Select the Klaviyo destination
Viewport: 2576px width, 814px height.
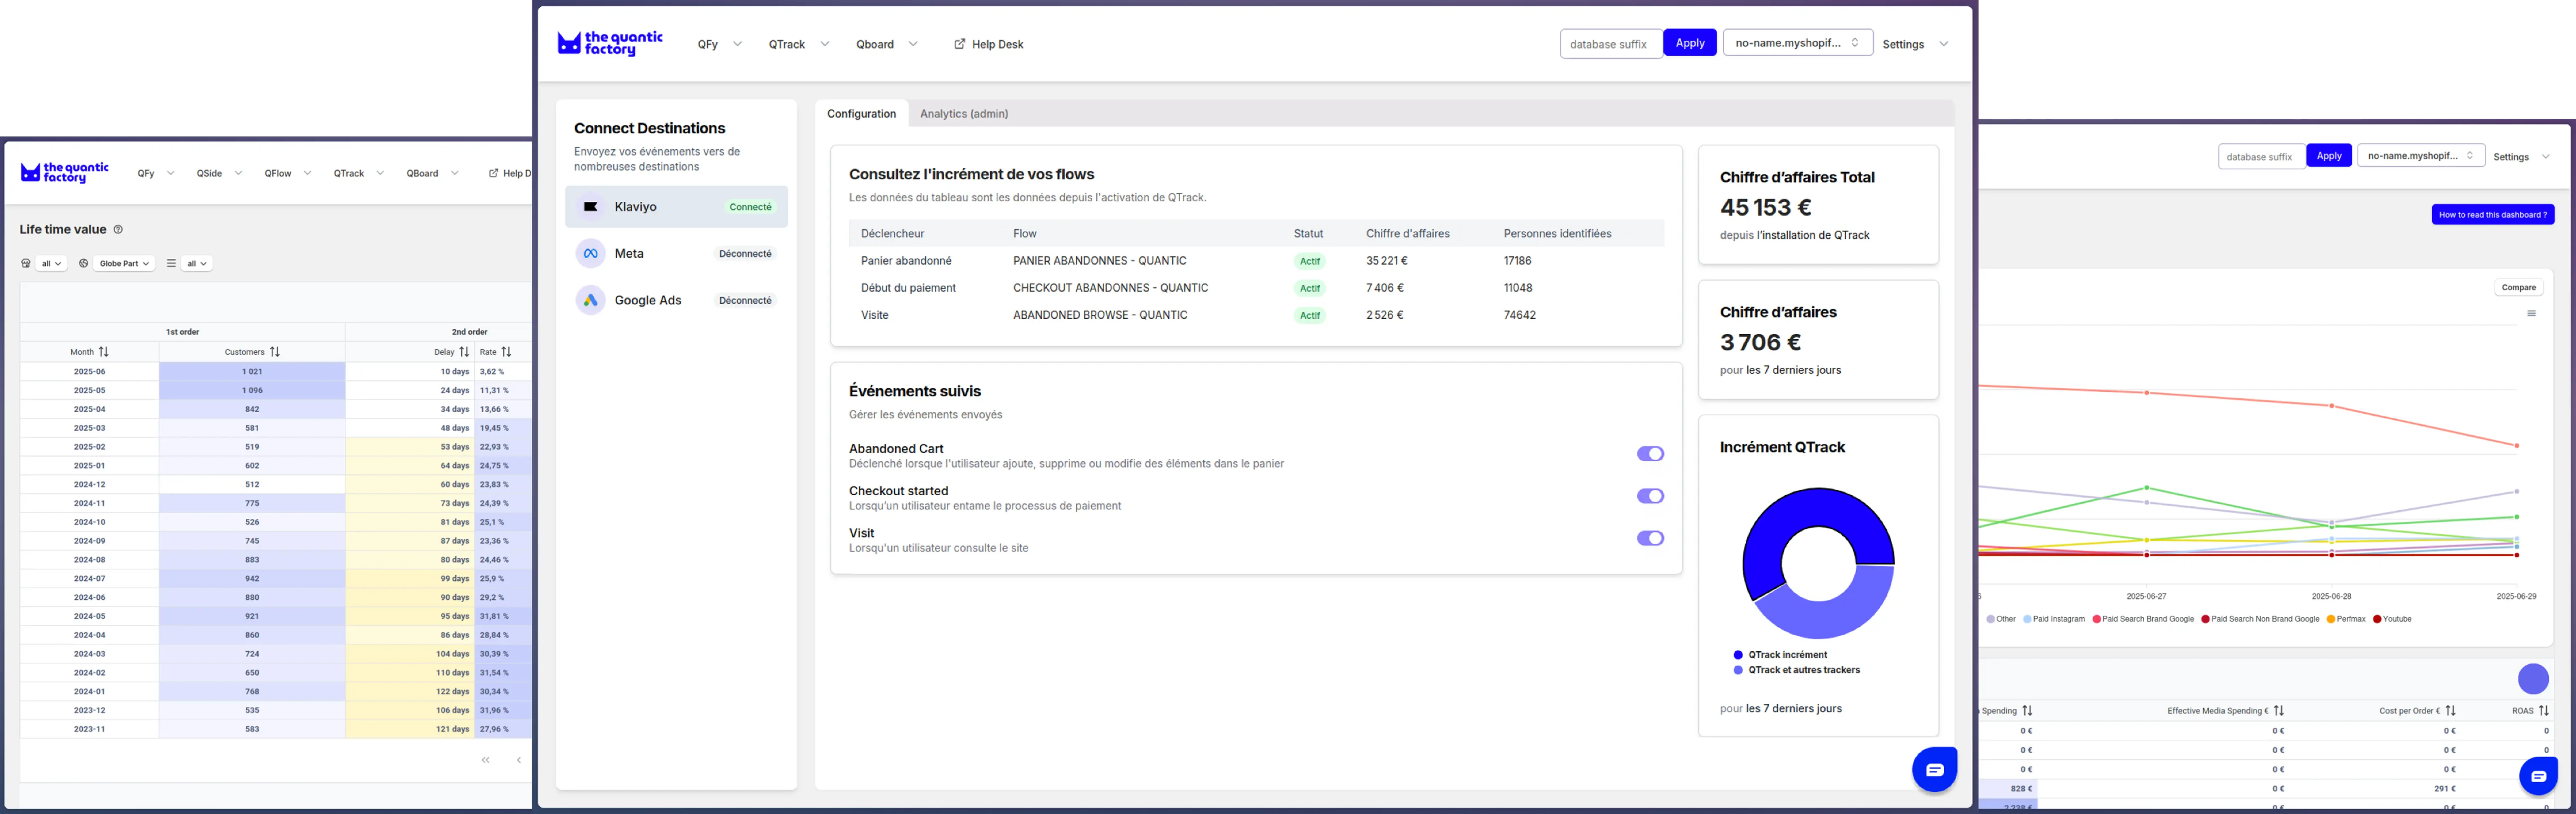676,207
